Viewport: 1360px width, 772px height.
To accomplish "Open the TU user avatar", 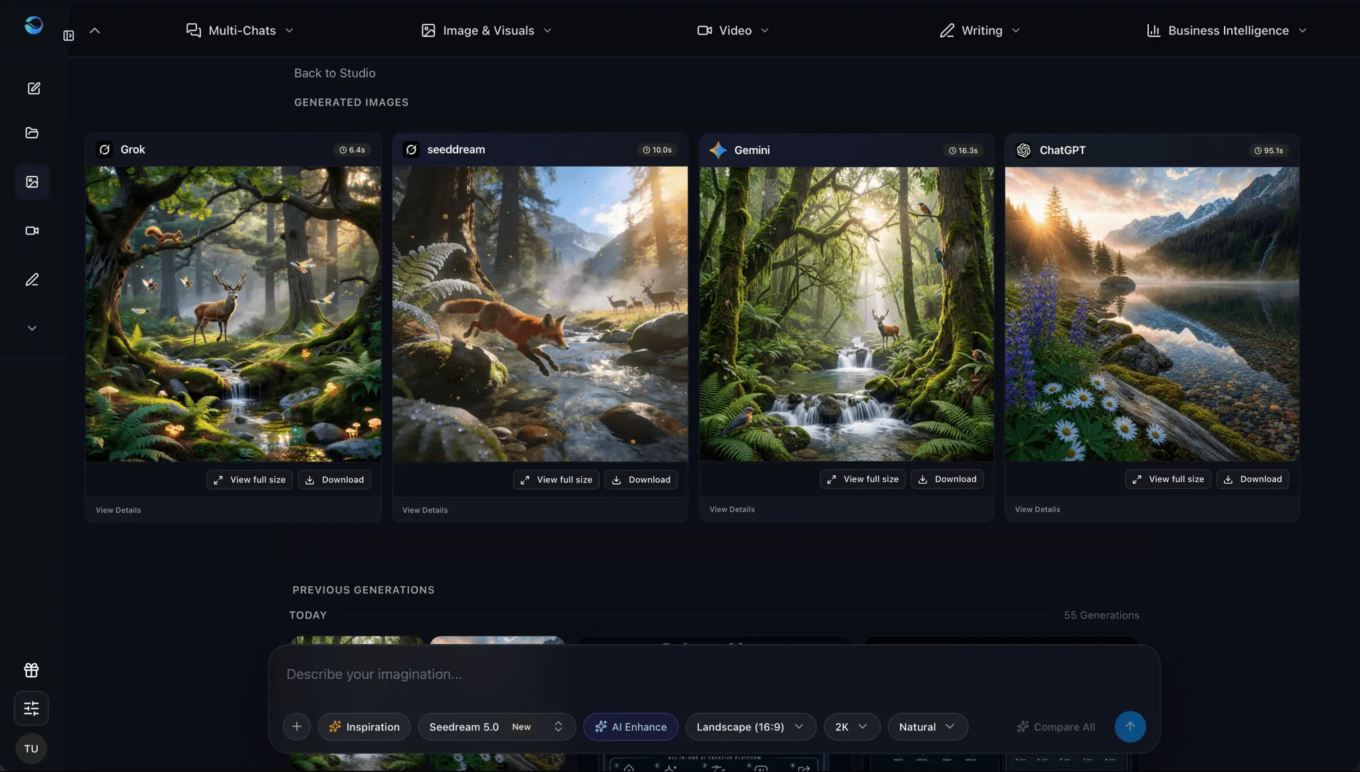I will [31, 749].
